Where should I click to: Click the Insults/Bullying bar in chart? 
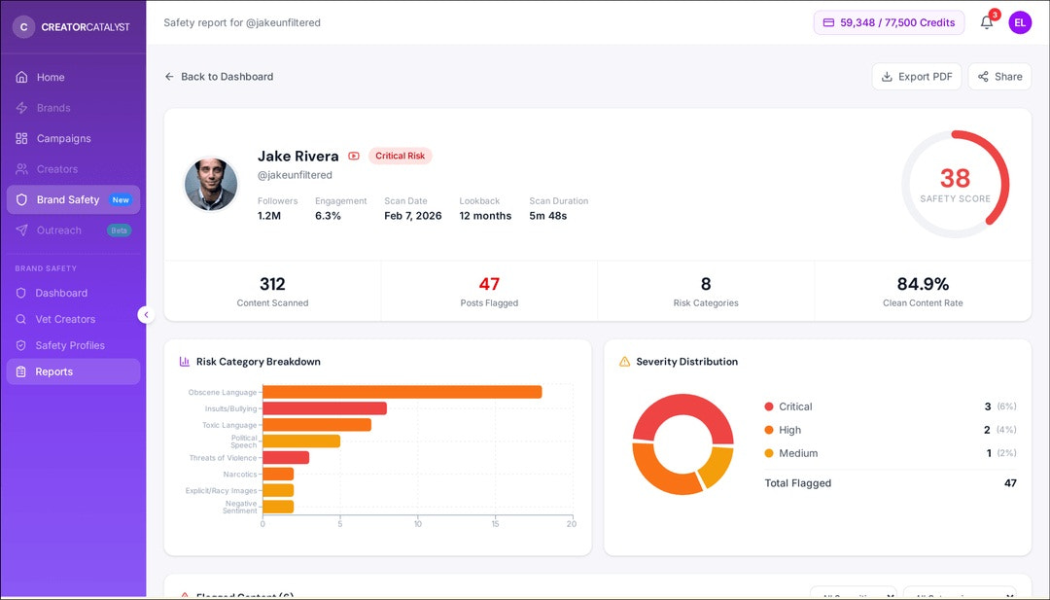coord(325,408)
